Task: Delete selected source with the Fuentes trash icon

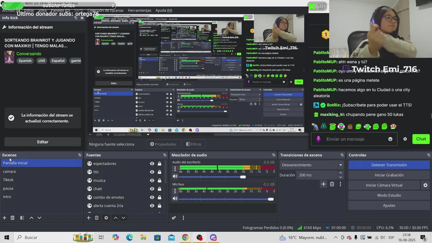Action: (97, 218)
